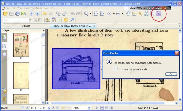
Task: Switch to continuous page layout in status bar
Action: [x=102, y=108]
